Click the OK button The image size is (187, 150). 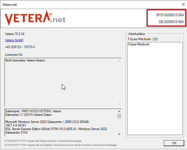[174, 143]
